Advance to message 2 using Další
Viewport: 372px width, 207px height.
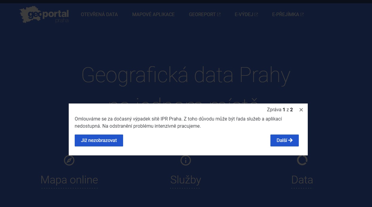(284, 140)
